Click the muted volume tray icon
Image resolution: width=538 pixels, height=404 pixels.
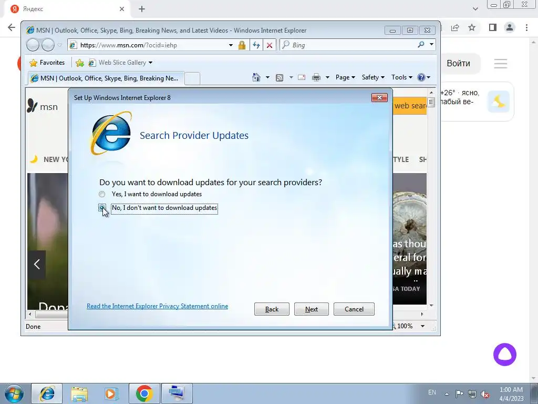pyautogui.click(x=485, y=393)
